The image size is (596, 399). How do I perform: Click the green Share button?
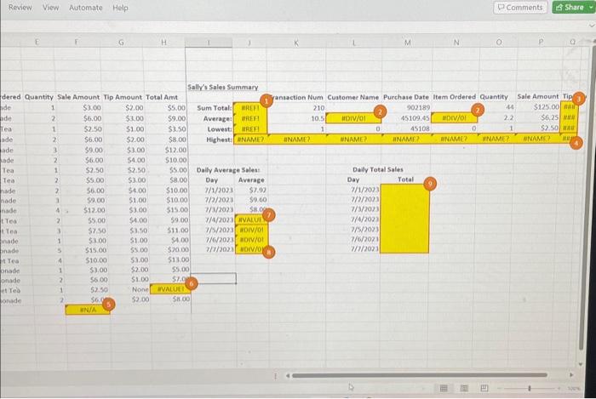pyautogui.click(x=570, y=7)
